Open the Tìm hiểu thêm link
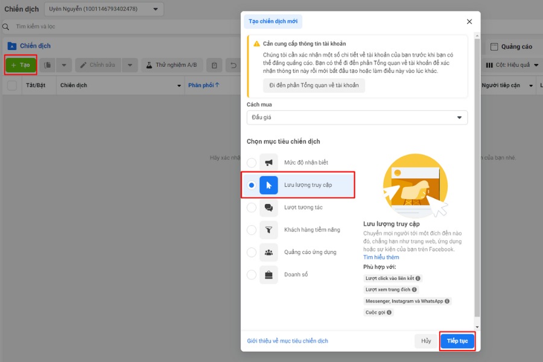The image size is (543, 362). (x=381, y=257)
